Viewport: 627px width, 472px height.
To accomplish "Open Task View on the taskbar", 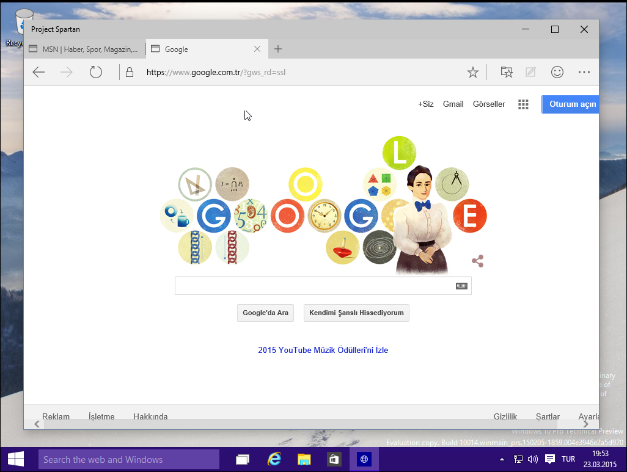I will pyautogui.click(x=243, y=460).
